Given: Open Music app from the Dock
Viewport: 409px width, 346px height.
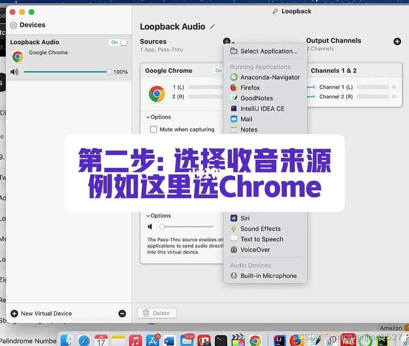Looking at the screenshot, I should pyautogui.click(x=135, y=340).
